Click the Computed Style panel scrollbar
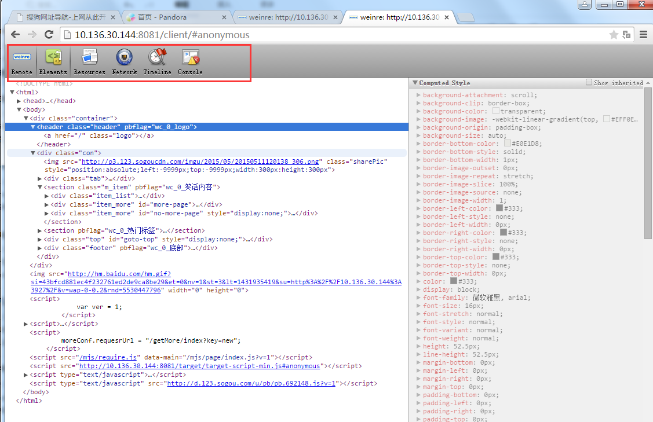The width and height of the screenshot is (653, 422). point(648,162)
